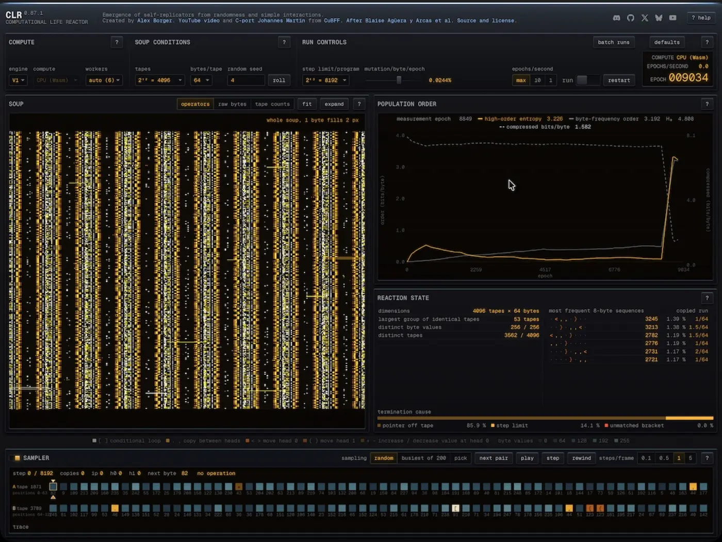The height and width of the screenshot is (542, 722).
Task: Open the Alex Borger link
Action: pyautogui.click(x=155, y=21)
